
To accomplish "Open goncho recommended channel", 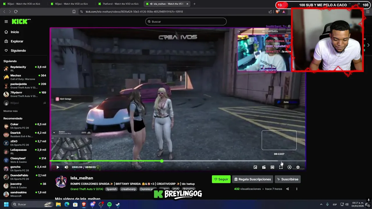I will (25, 168).
